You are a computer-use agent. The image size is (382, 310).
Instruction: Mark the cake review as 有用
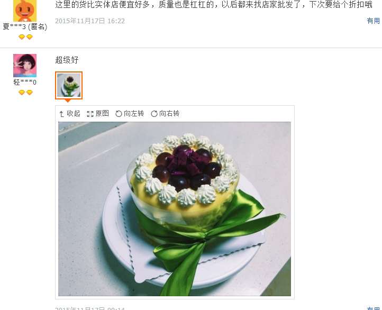coord(373,308)
